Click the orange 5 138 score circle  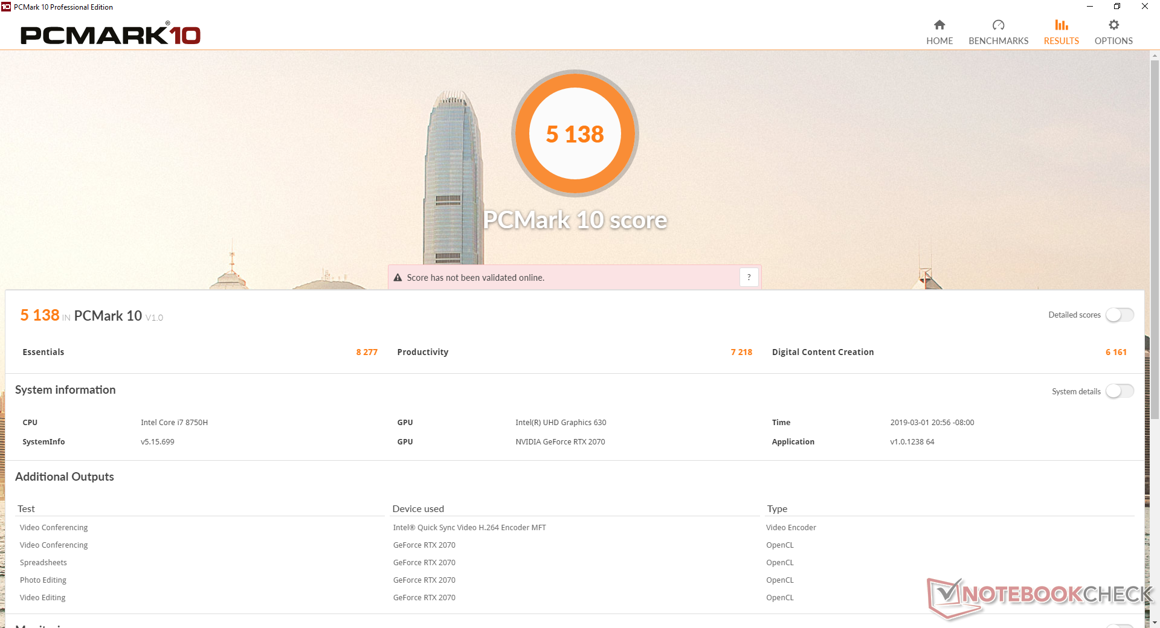pos(575,133)
